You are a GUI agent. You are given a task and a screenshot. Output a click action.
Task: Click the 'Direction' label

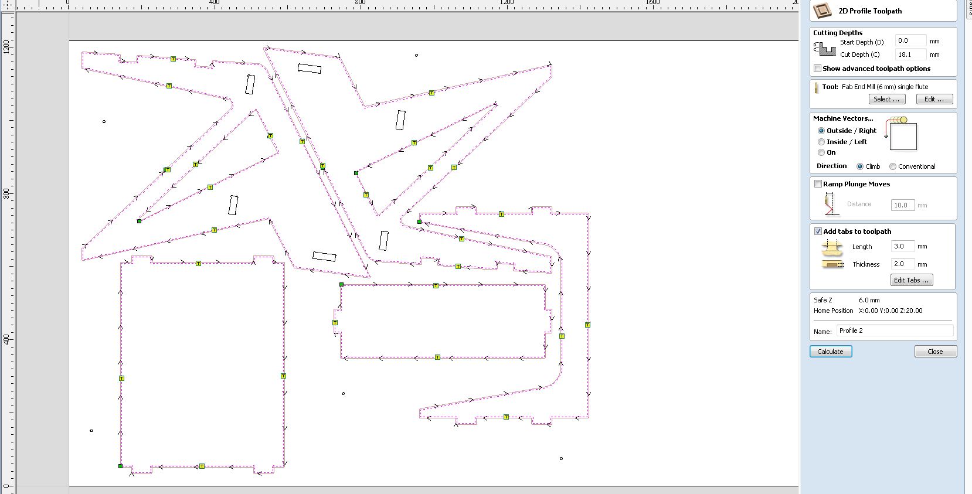click(x=831, y=166)
